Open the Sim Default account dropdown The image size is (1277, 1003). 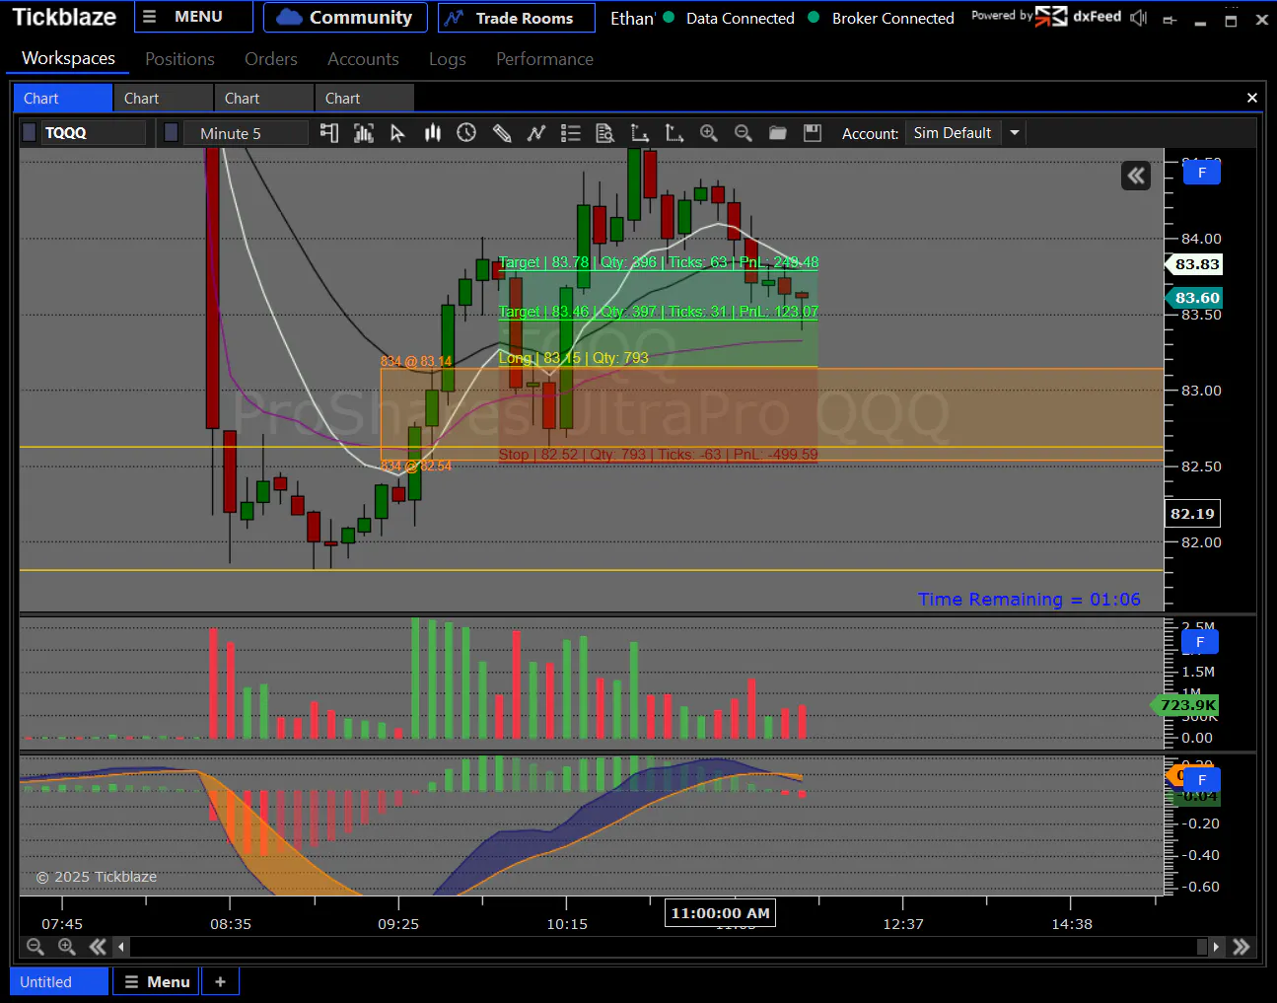coord(954,133)
